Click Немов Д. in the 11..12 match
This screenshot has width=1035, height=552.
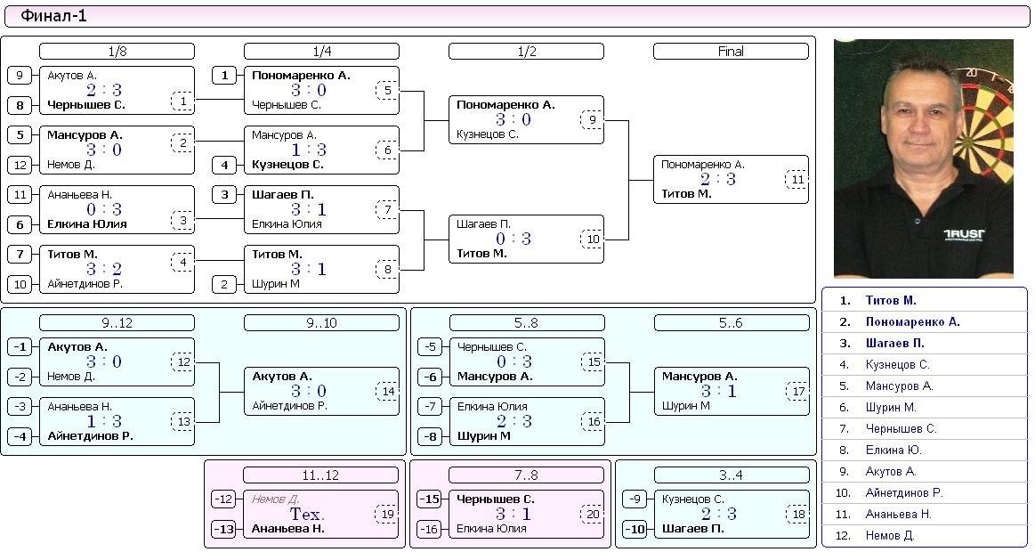tap(275, 499)
